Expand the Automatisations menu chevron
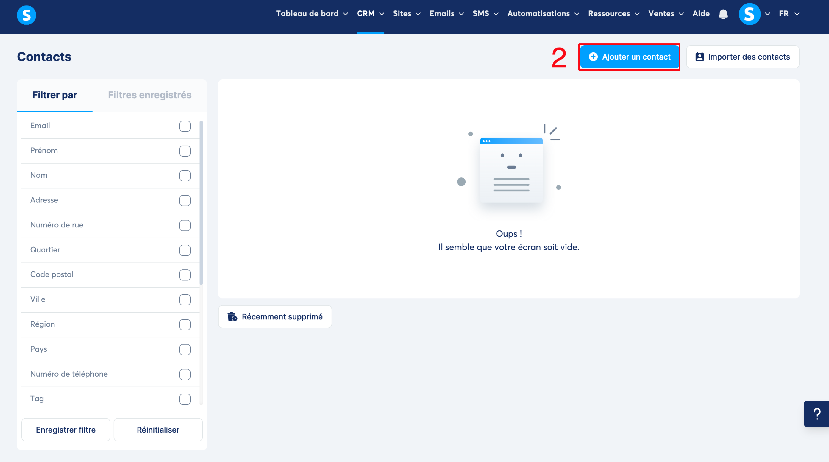Screen dimensions: 829x462 [x=577, y=14]
